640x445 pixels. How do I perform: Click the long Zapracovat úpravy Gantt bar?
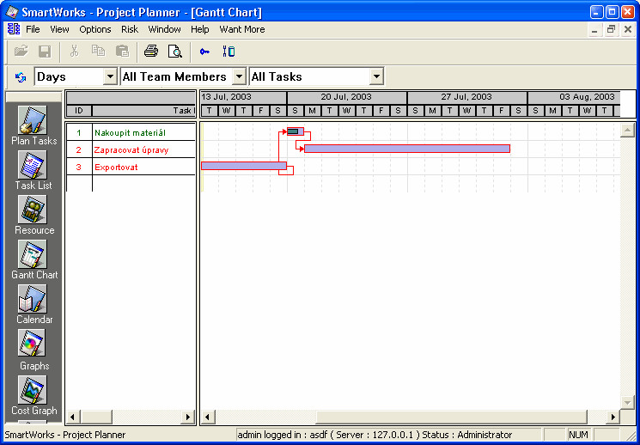(407, 149)
